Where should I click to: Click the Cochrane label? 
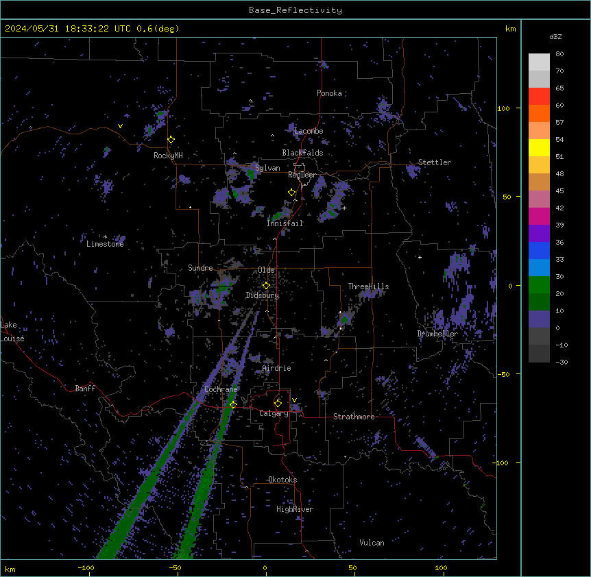click(x=221, y=389)
